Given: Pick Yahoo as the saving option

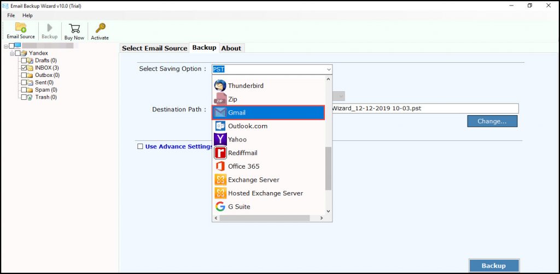Looking at the screenshot, I should [237, 140].
